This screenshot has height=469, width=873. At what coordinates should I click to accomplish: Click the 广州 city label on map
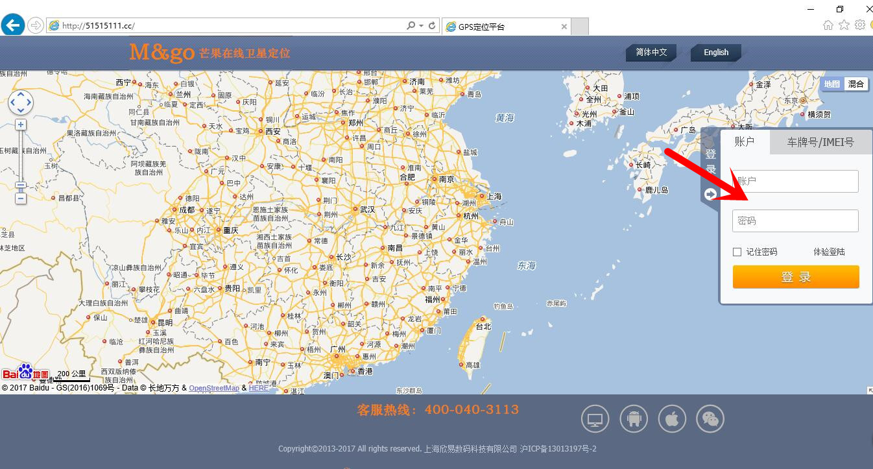point(338,349)
